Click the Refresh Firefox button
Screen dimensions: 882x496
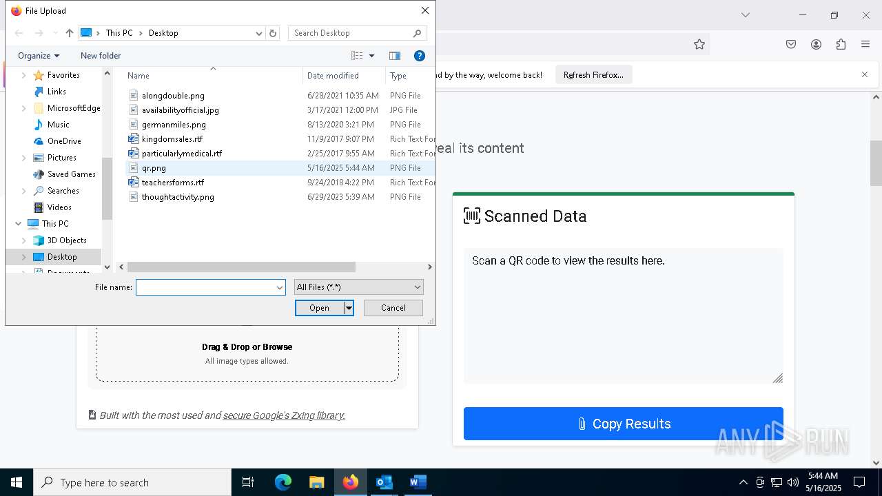tap(593, 75)
